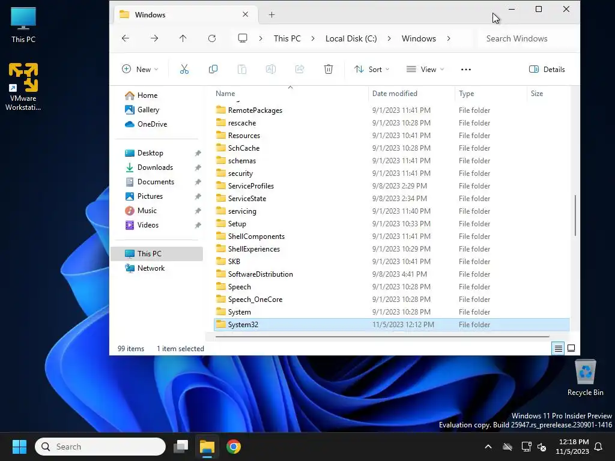Viewport: 615px width, 461px height.
Task: Sort by Type column header
Action: click(491, 93)
